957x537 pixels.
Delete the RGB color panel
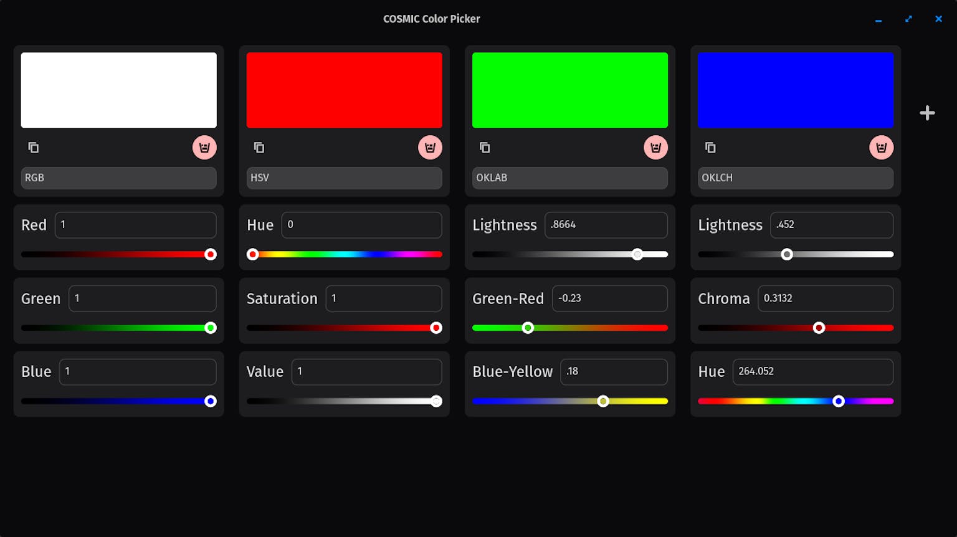[204, 147]
